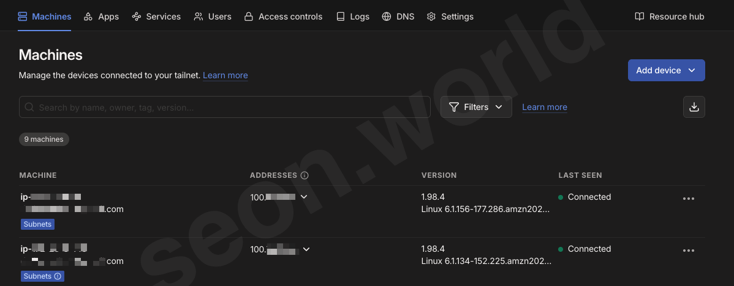The width and height of the screenshot is (734, 286).
Task: Click Learn more link beside Filters
Action: (545, 107)
